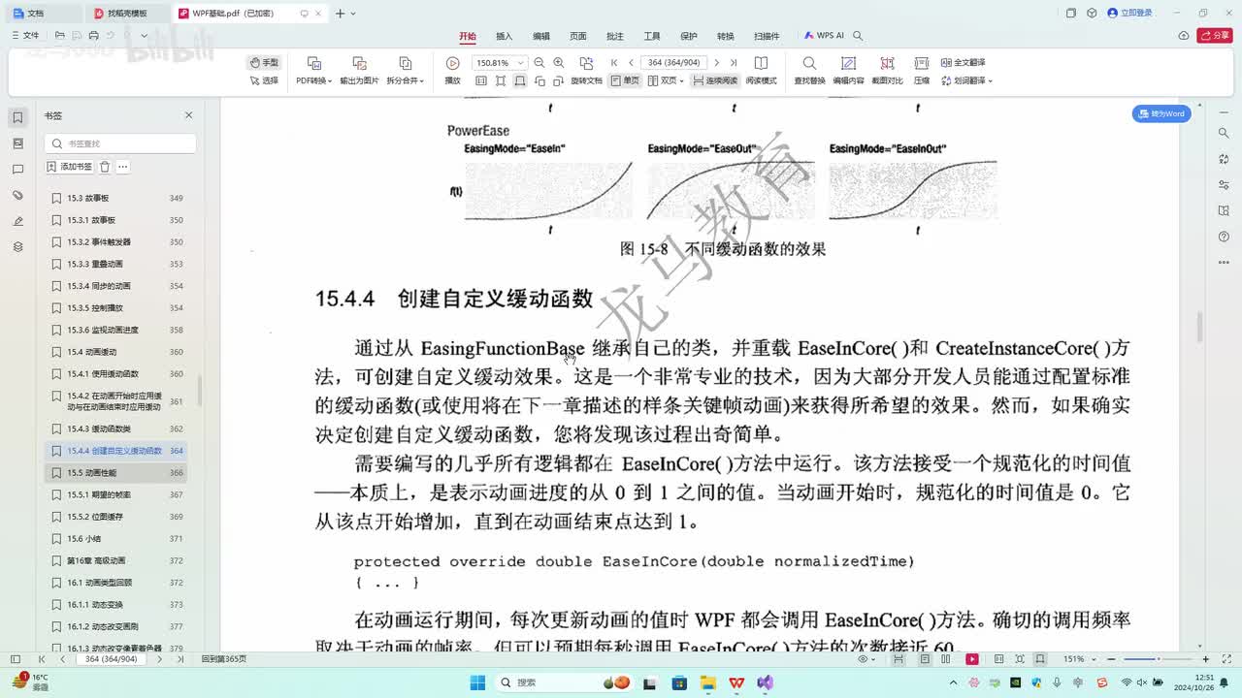The height and width of the screenshot is (698, 1242).
Task: Open a new tab with plus icon
Action: click(x=340, y=14)
